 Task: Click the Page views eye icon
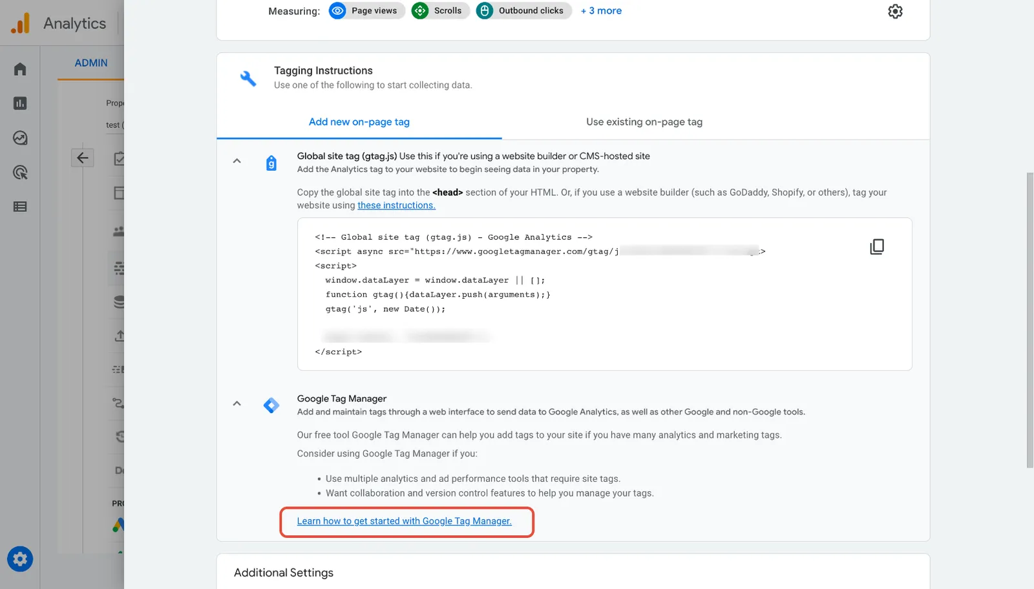click(337, 11)
